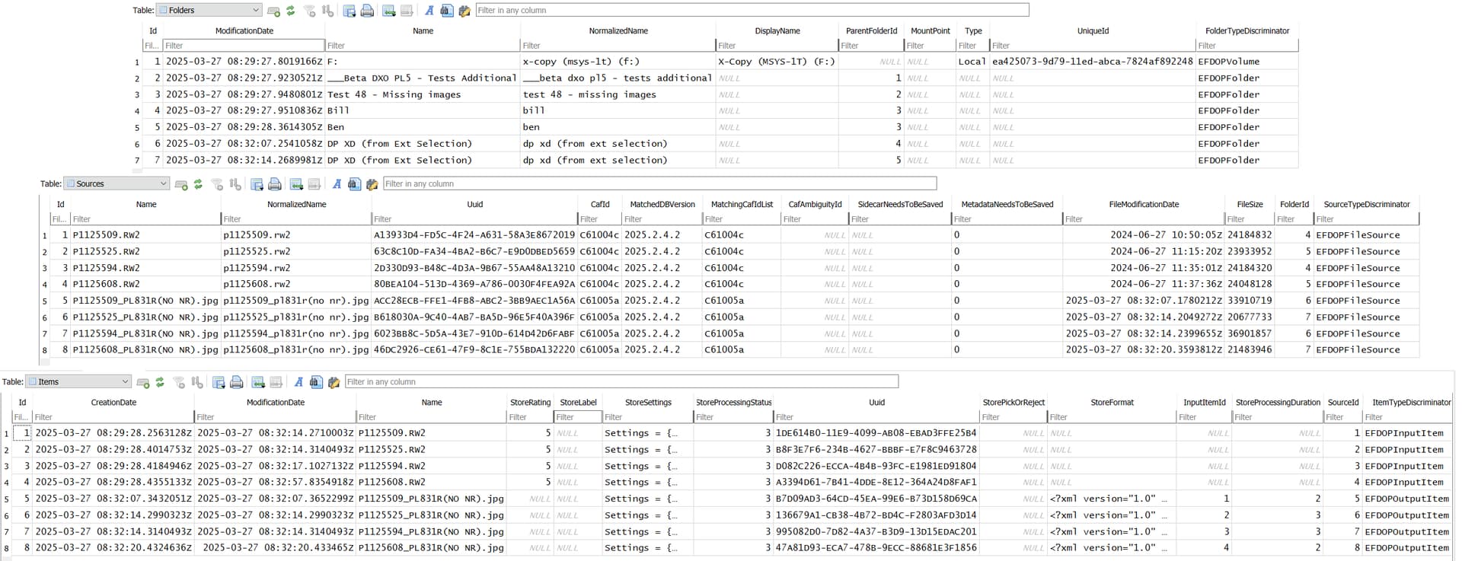This screenshot has height=561, width=1462.
Task: Select Items CreationDate '2025-03-27 08:32:20.4324636Z'
Action: [113, 549]
